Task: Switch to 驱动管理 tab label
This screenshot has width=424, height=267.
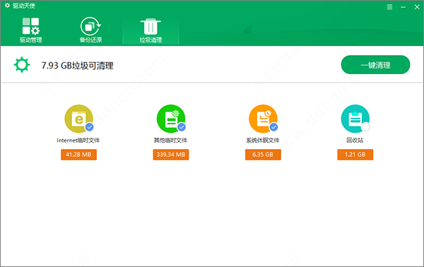Action: point(31,40)
